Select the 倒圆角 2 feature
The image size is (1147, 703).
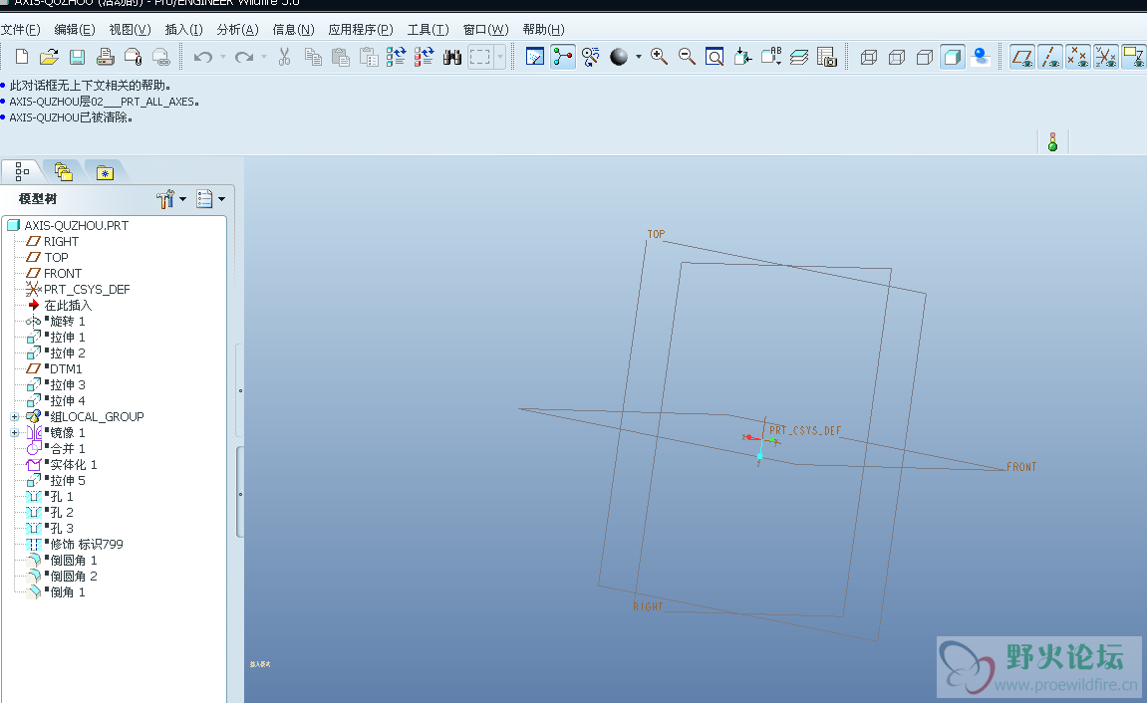(x=73, y=577)
